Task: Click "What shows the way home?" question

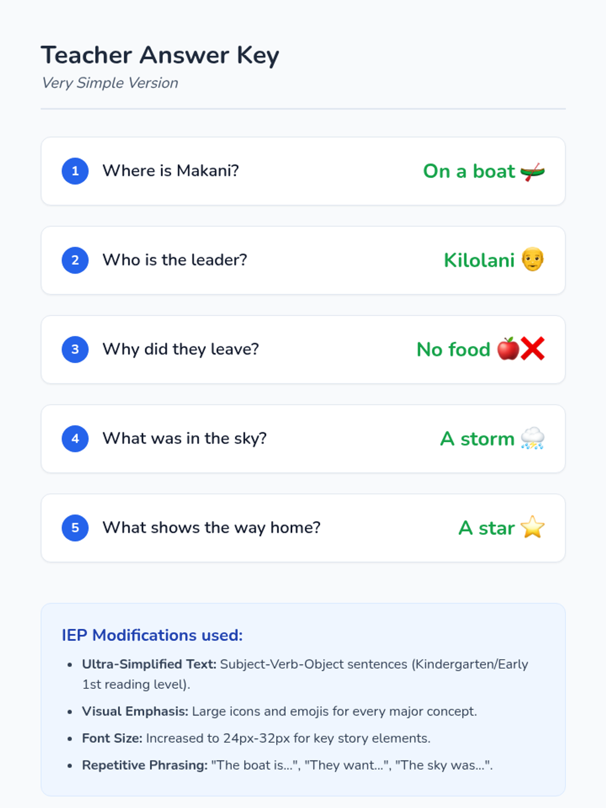Action: pyautogui.click(x=211, y=528)
